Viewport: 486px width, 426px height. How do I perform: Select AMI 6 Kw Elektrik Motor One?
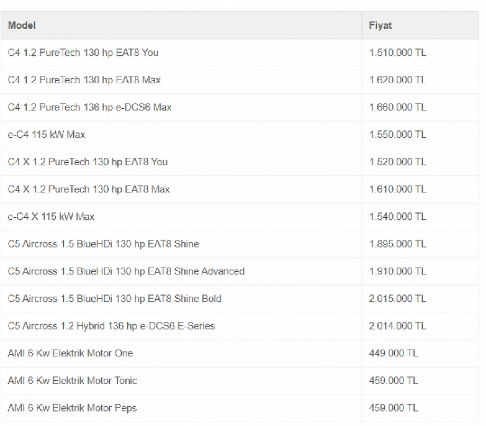tap(70, 353)
